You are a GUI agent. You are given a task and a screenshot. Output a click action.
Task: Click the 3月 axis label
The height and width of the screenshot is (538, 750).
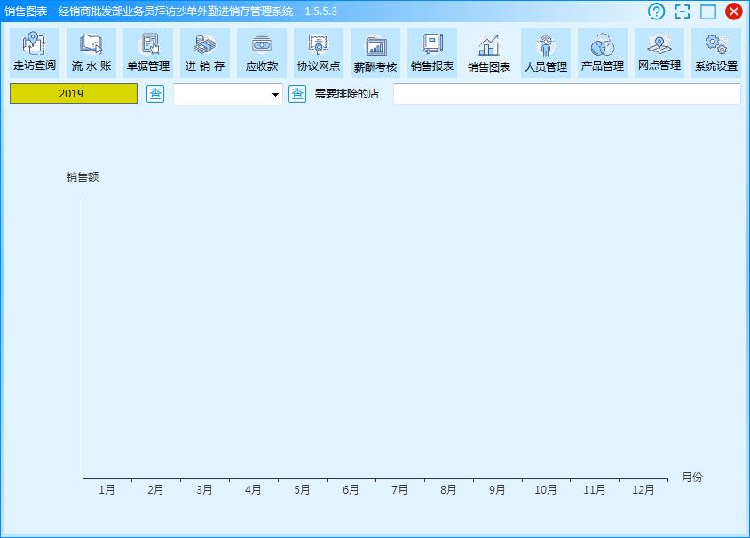pos(204,490)
